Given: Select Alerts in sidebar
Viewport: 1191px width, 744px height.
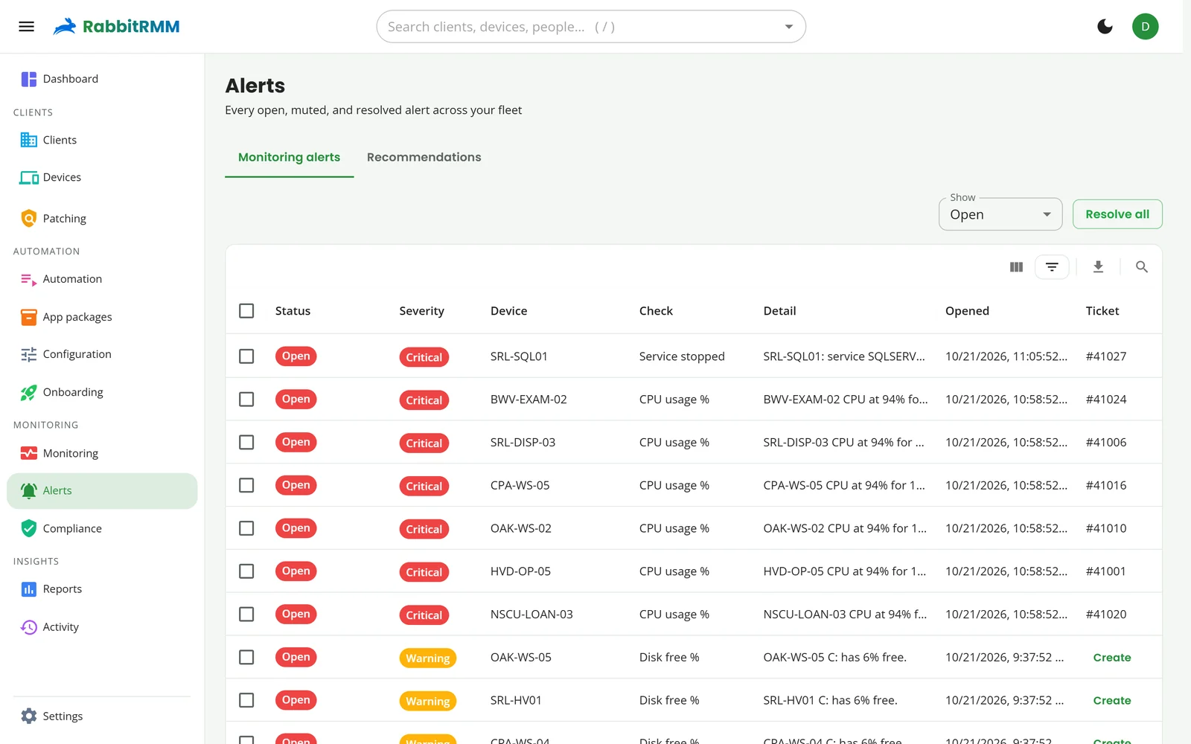Looking at the screenshot, I should pyautogui.click(x=102, y=491).
